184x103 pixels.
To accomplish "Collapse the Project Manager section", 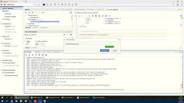I will (1, 9).
